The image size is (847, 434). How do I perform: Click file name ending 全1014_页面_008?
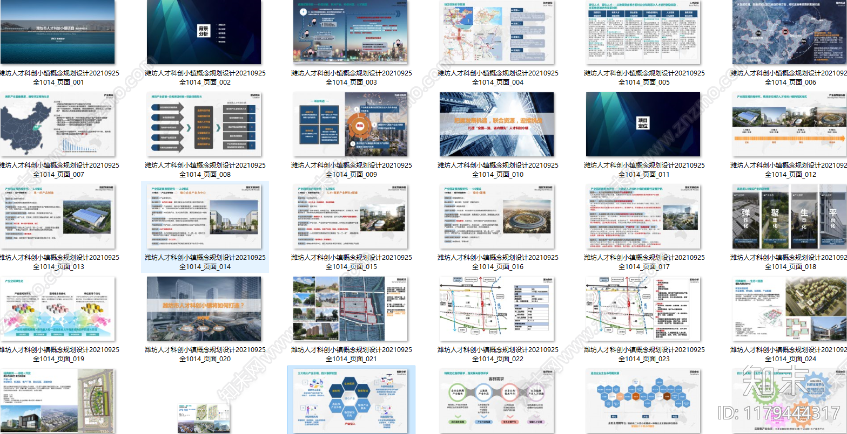205,170
